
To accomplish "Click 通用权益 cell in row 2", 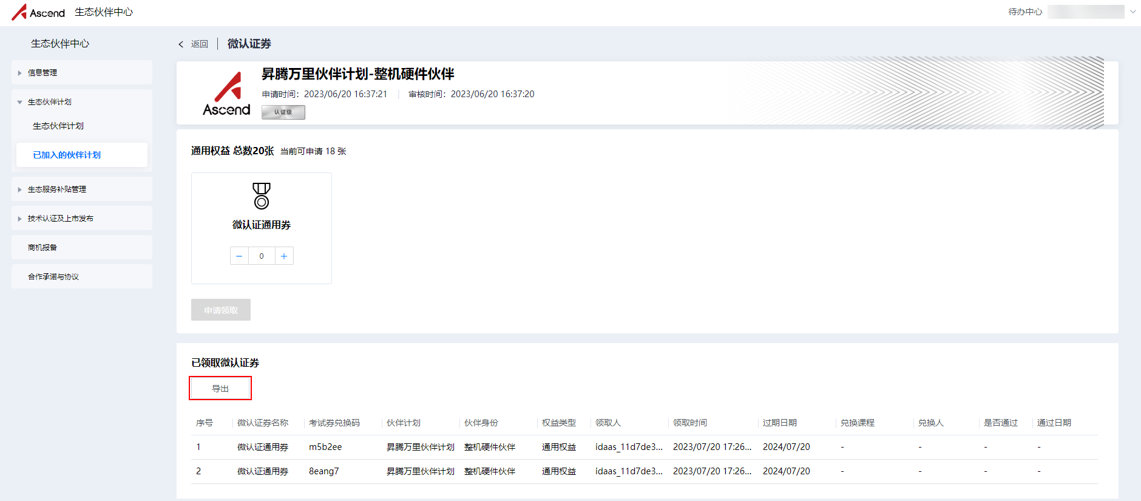I will coord(559,471).
